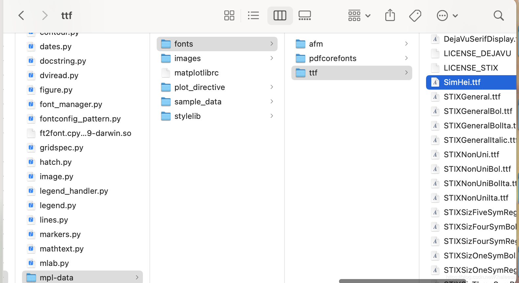The image size is (519, 283).
Task: Expand the afm folder chevron
Action: point(406,44)
